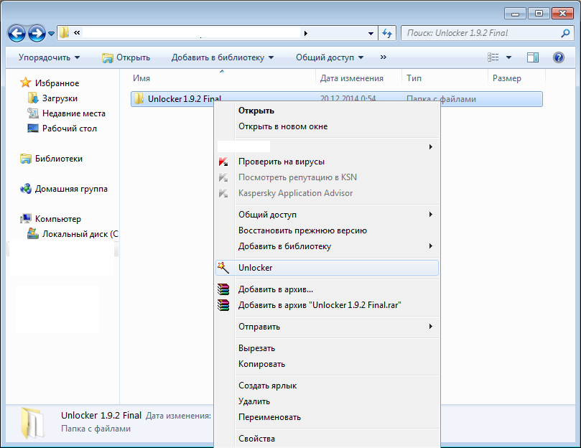
Task: Expand the Отправить submenu
Action: coord(327,327)
